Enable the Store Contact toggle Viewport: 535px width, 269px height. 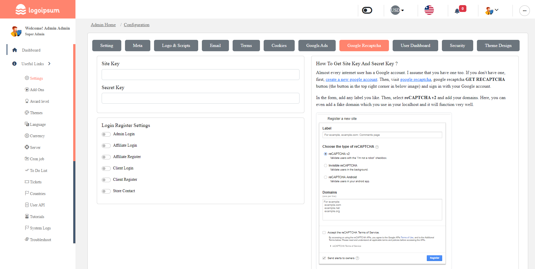106,191
